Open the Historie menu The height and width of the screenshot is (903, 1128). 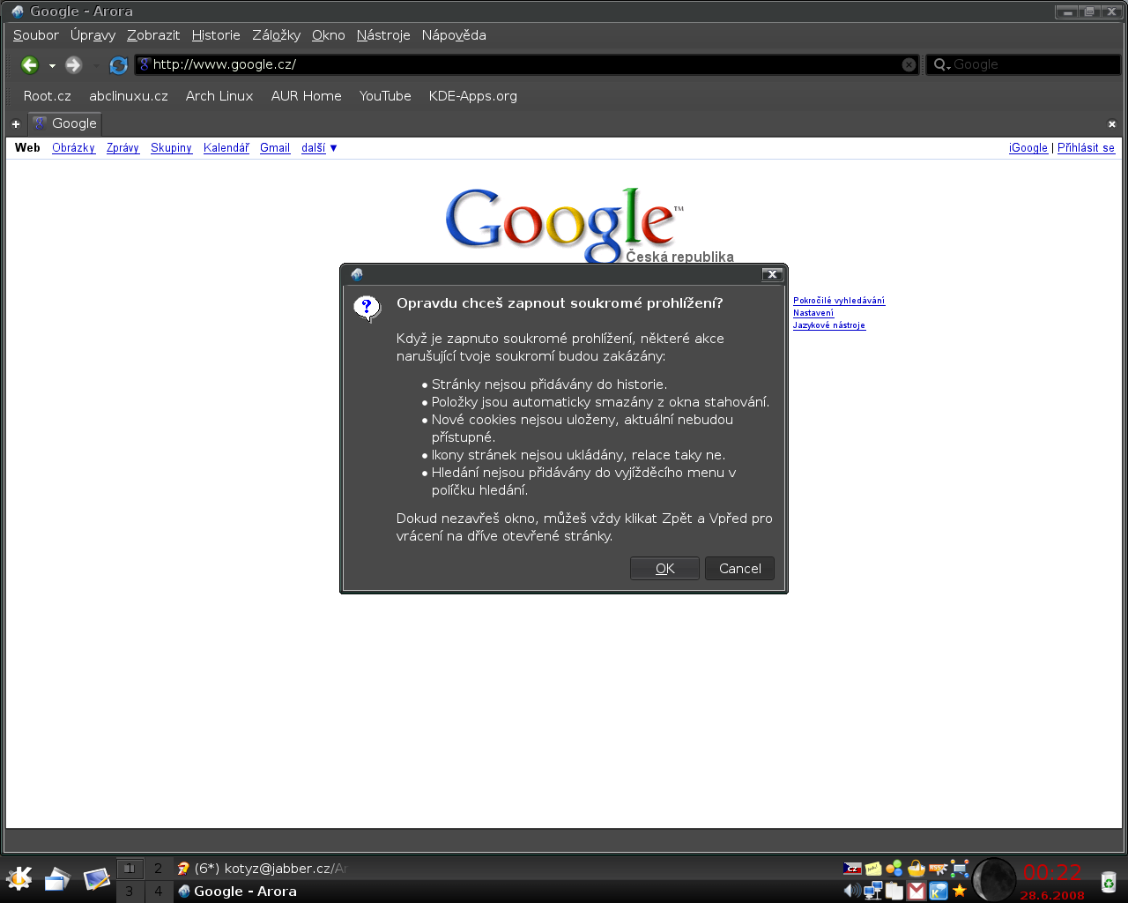(x=216, y=35)
